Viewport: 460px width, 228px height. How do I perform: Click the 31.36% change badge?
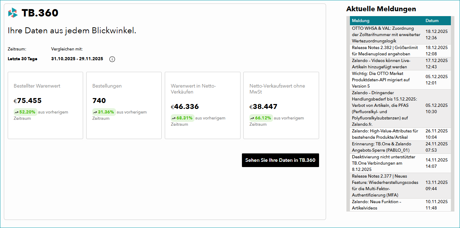pos(104,112)
